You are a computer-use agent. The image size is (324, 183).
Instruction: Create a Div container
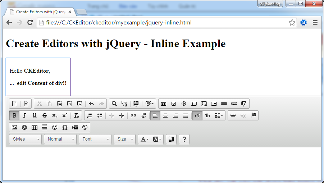pyautogui.click(x=143, y=115)
